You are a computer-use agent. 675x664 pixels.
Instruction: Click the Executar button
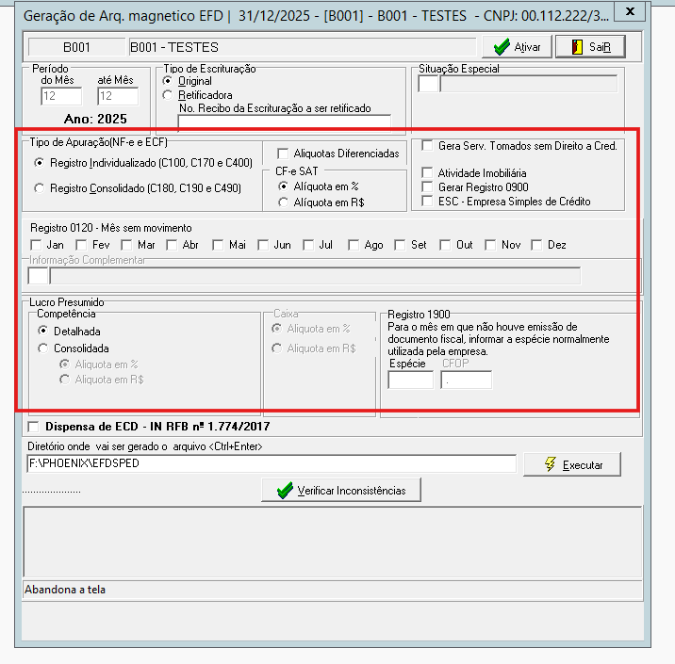pos(572,464)
